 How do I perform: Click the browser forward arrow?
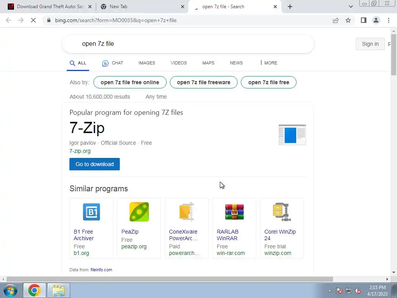click(x=21, y=20)
